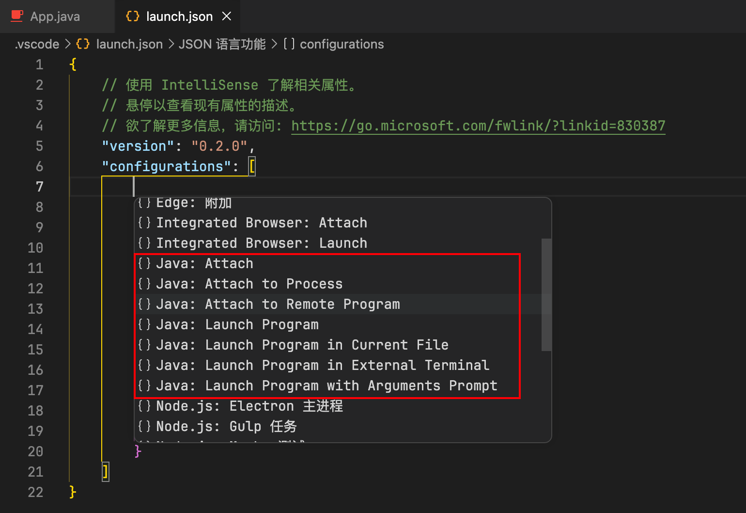The image size is (746, 513).
Task: Click the opening brace on line 1
Action: click(x=73, y=64)
